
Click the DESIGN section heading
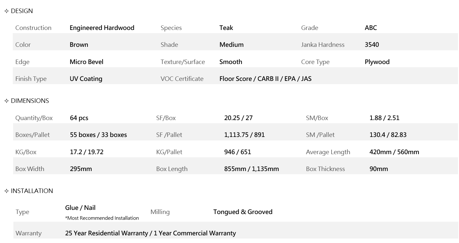click(x=22, y=11)
